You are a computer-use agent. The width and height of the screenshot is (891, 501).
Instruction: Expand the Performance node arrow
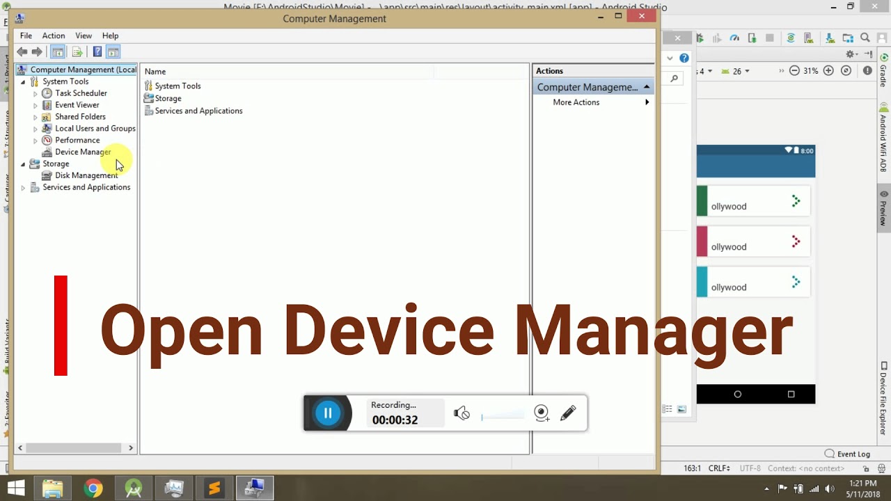[x=36, y=141]
